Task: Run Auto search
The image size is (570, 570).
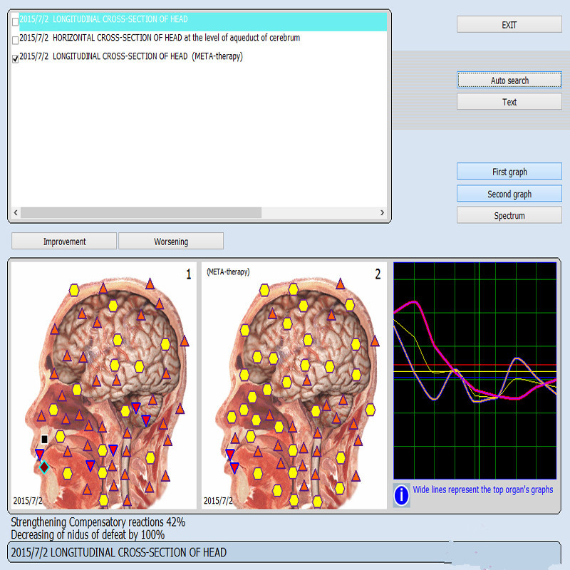Action: click(509, 80)
